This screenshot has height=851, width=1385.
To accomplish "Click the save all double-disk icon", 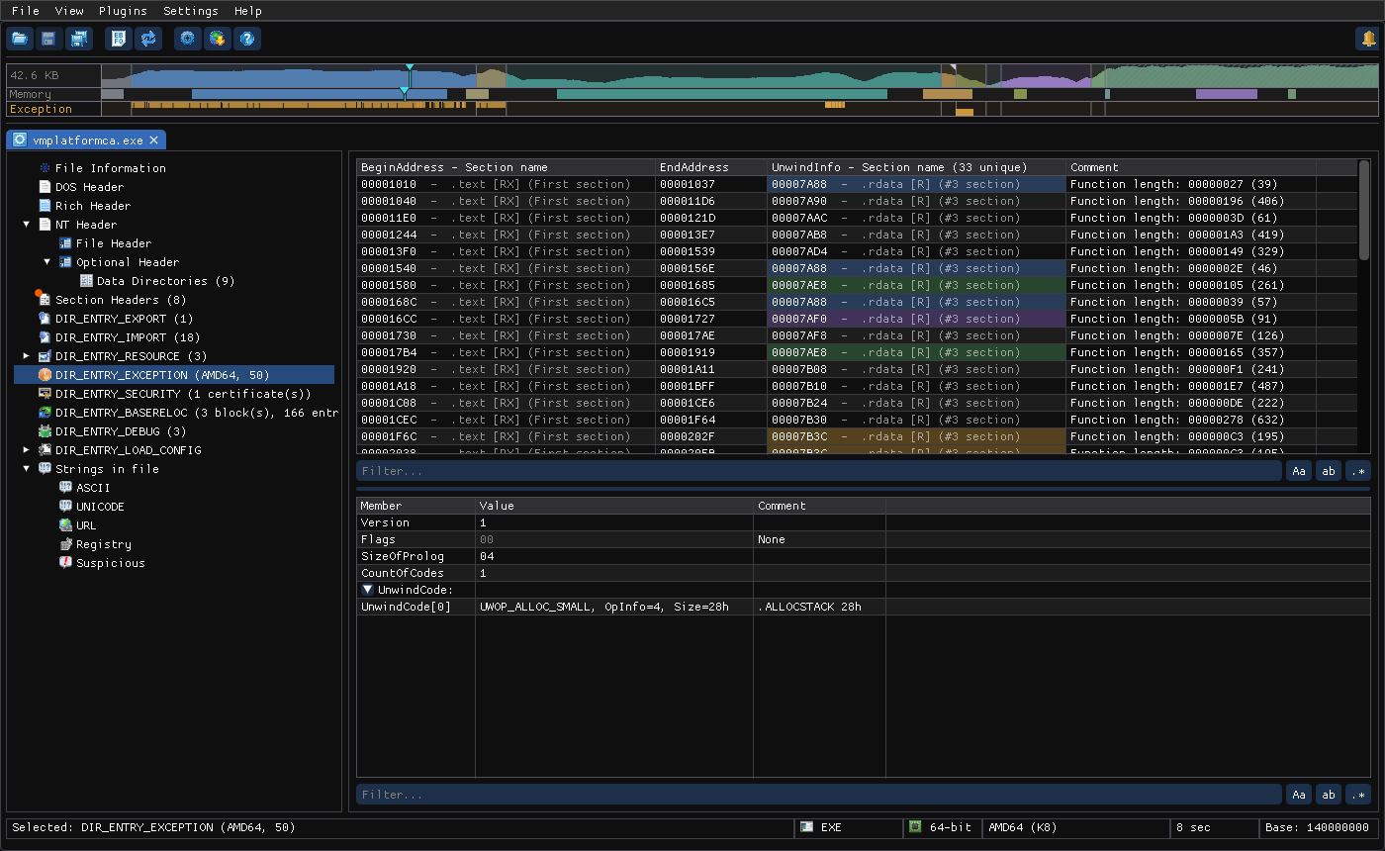I will click(78, 39).
